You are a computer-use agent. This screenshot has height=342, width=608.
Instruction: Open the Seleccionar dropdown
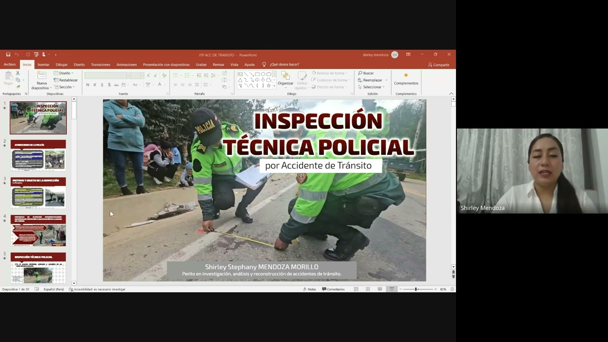(x=371, y=87)
